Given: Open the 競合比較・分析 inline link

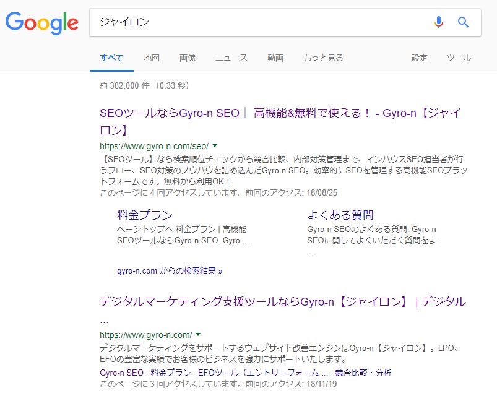Looking at the screenshot, I should click(363, 373).
